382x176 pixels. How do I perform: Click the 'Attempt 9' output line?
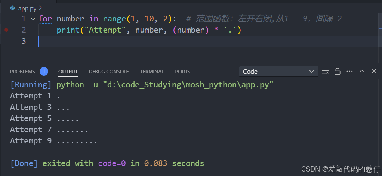[x=53, y=141]
